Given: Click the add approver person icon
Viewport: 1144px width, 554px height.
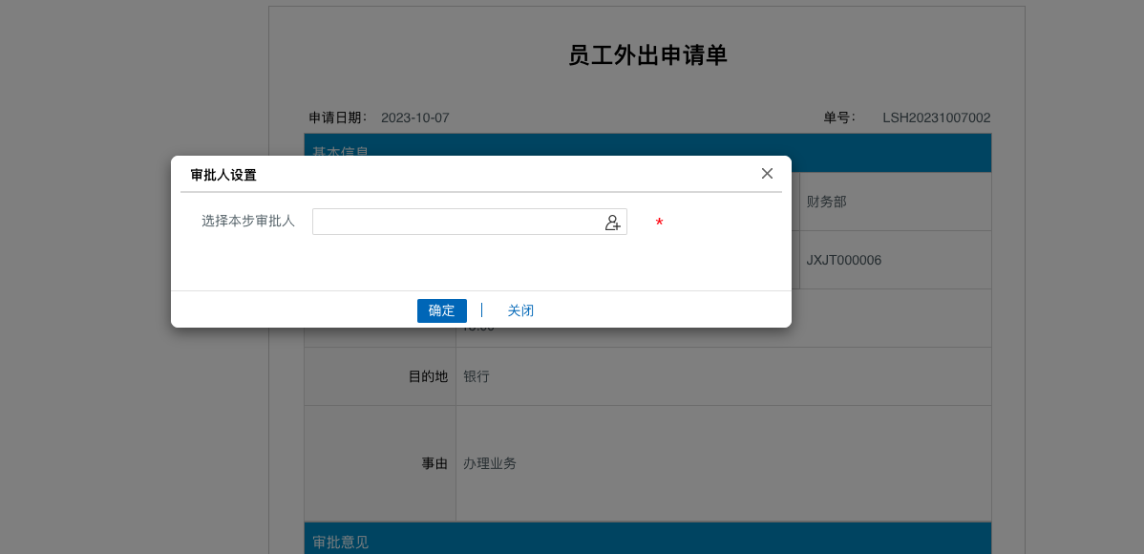Looking at the screenshot, I should click(x=612, y=223).
